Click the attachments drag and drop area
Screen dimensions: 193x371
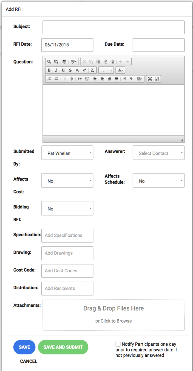click(x=113, y=315)
